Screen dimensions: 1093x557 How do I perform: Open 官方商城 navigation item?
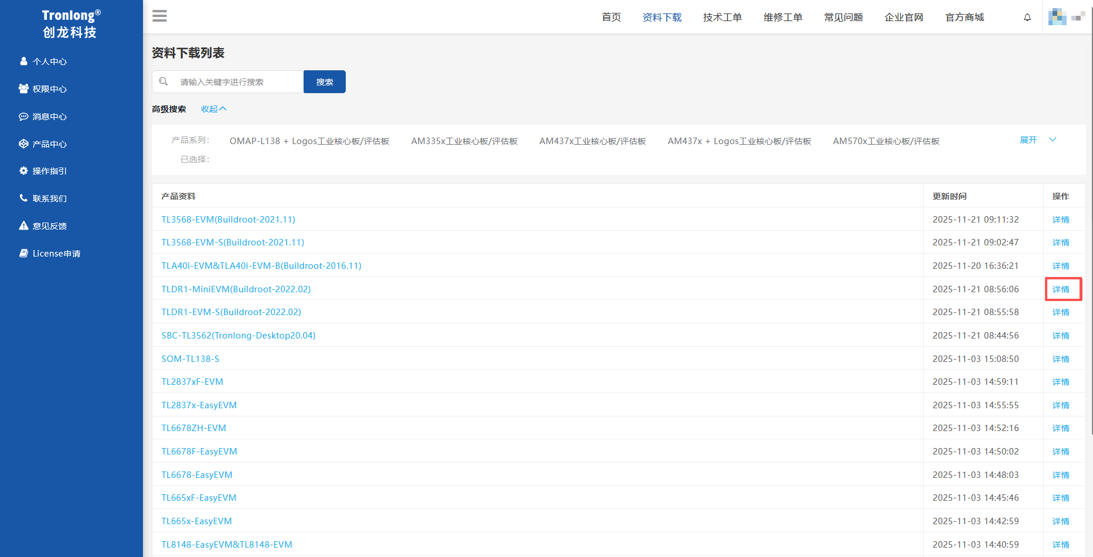click(965, 17)
